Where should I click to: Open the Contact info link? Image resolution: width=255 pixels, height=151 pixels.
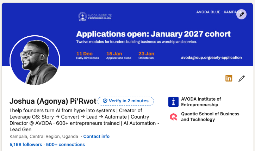96,136
